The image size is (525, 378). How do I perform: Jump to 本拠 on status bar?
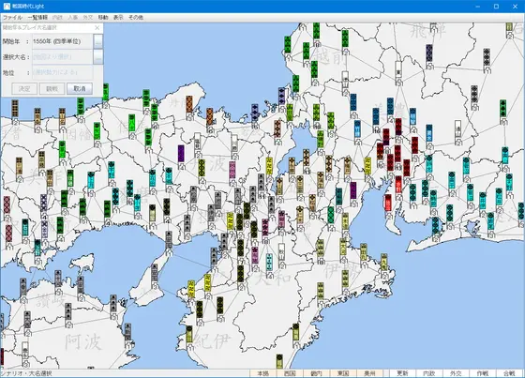262,373
